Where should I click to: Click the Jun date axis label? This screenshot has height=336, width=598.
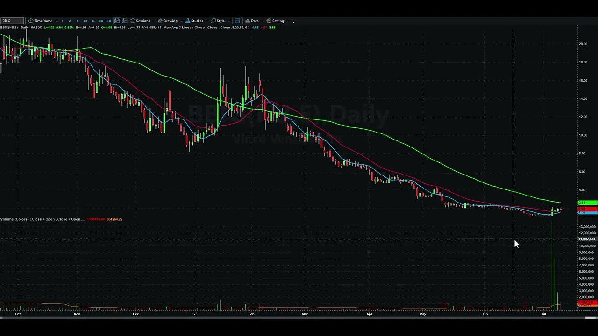coord(484,314)
